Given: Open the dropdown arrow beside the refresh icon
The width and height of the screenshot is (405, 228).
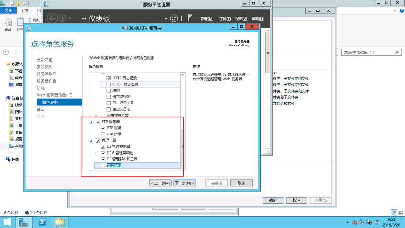Looking at the screenshot, I should (166, 19).
